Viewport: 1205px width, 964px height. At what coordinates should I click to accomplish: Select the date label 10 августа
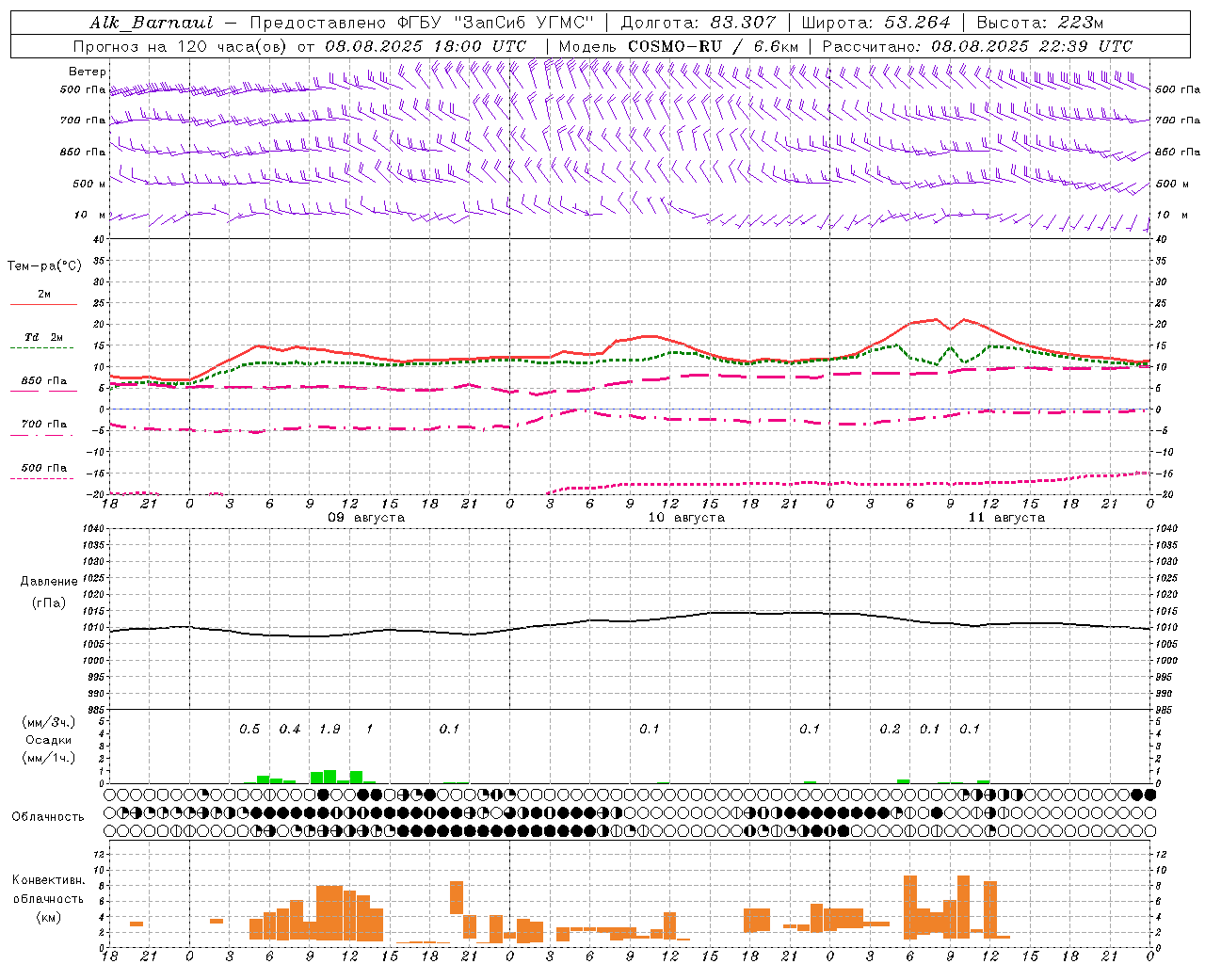(x=686, y=518)
